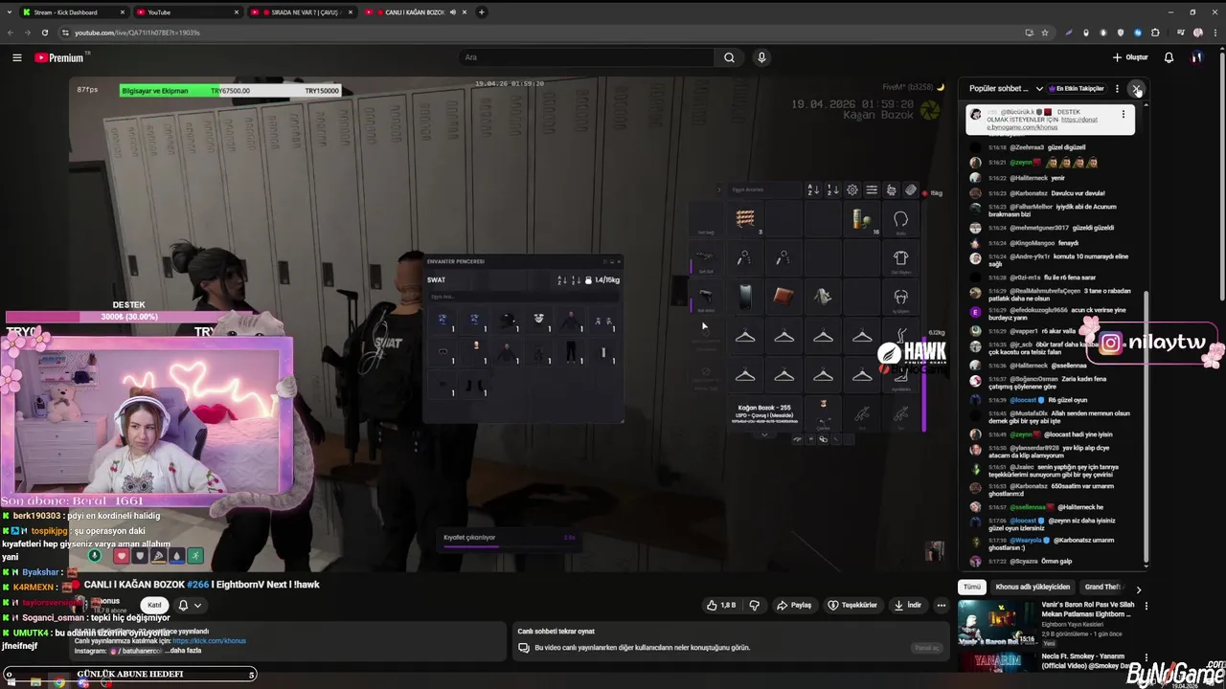
Task: Open the notifications bell in the header
Action: pyautogui.click(x=1169, y=57)
